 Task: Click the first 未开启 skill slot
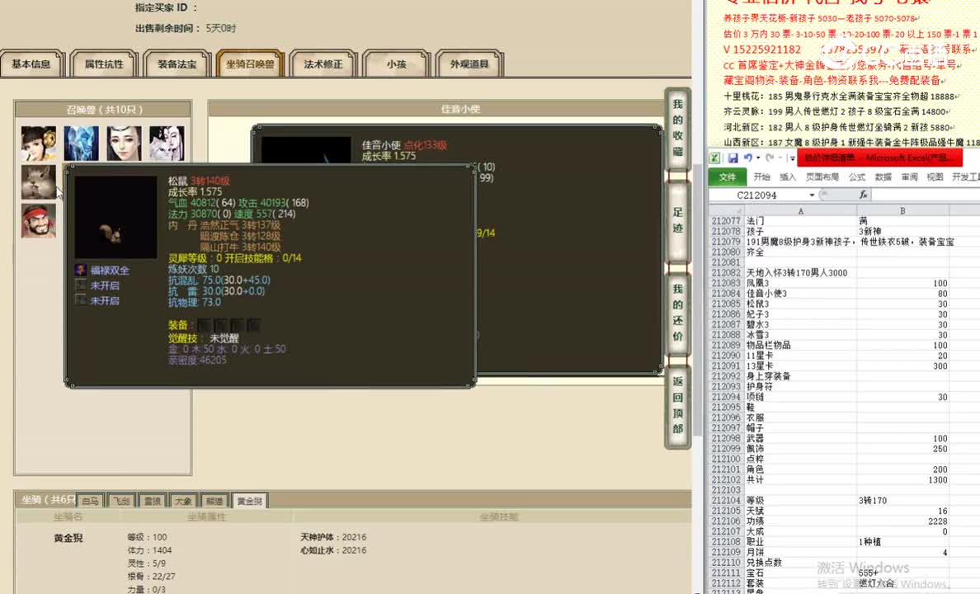pyautogui.click(x=81, y=285)
